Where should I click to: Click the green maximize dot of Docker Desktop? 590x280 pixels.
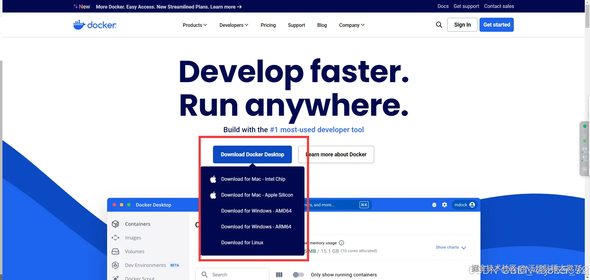coord(129,205)
